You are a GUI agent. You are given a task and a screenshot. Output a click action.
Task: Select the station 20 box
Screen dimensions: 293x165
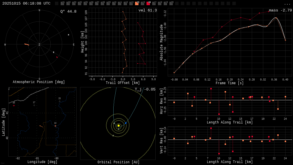tap(171, 3)
